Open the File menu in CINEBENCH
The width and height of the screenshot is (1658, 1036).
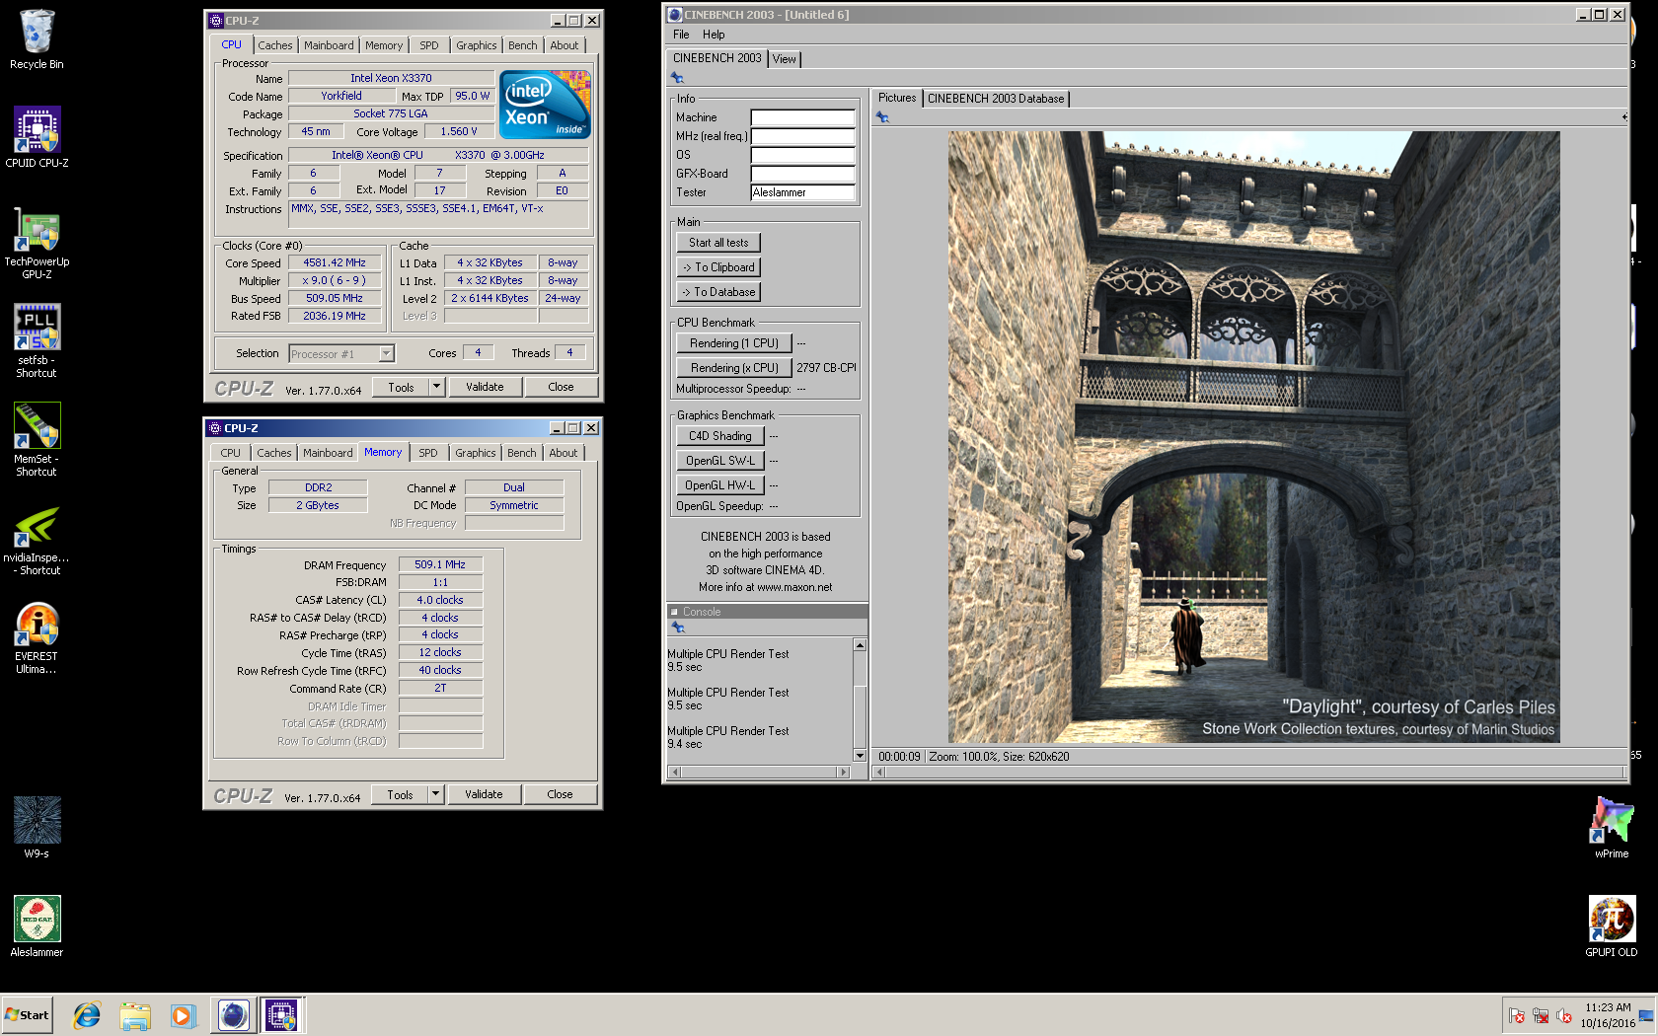click(x=681, y=35)
